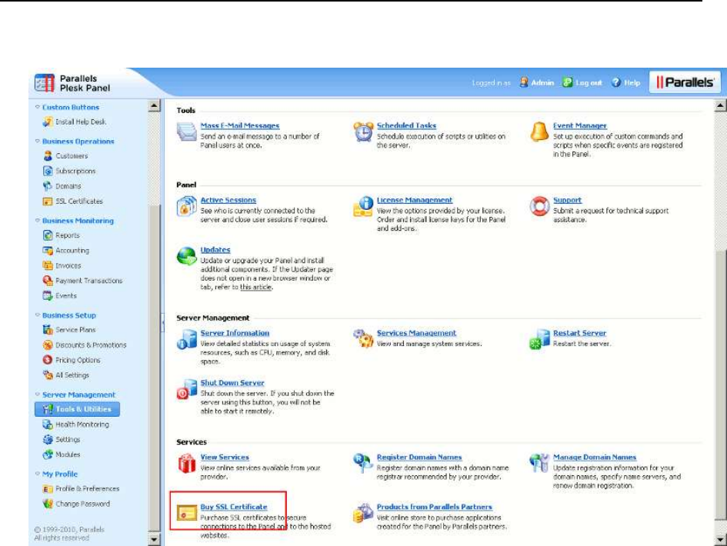Click the Restart Server icon
The height and width of the screenshot is (546, 727).
(539, 339)
